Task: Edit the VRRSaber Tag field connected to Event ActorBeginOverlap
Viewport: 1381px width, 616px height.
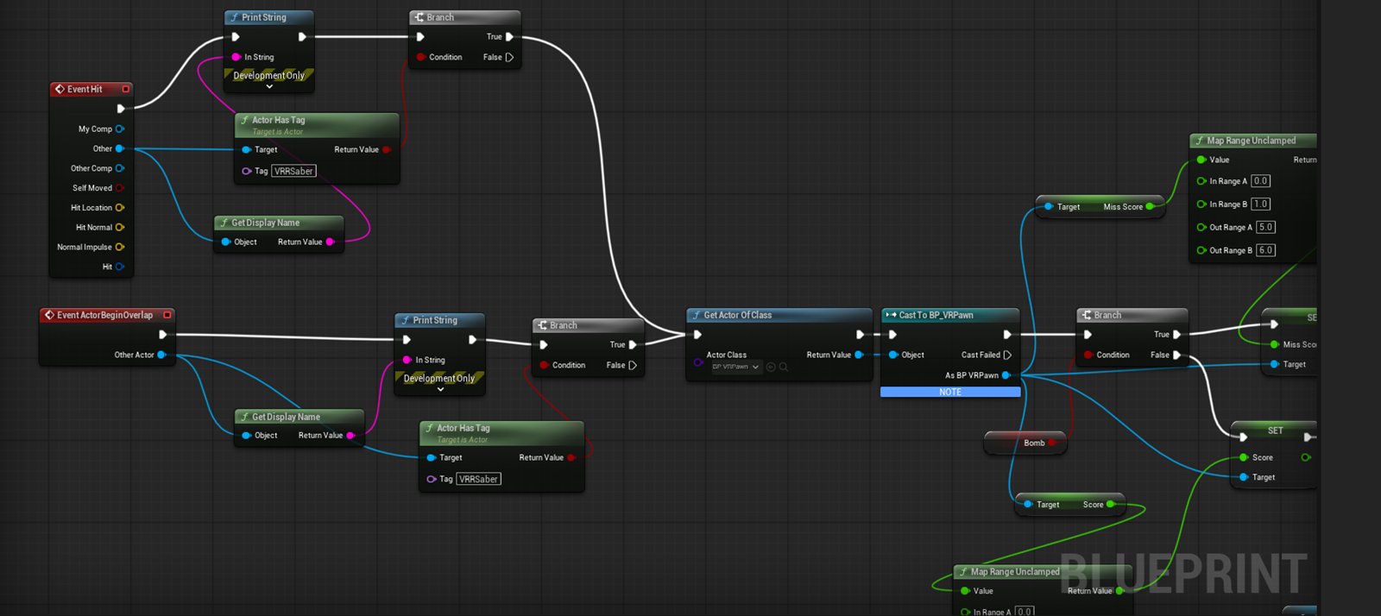Action: tap(479, 479)
